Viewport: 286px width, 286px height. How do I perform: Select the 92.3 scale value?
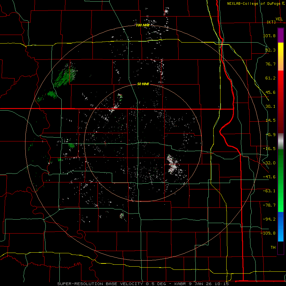(x=270, y=50)
